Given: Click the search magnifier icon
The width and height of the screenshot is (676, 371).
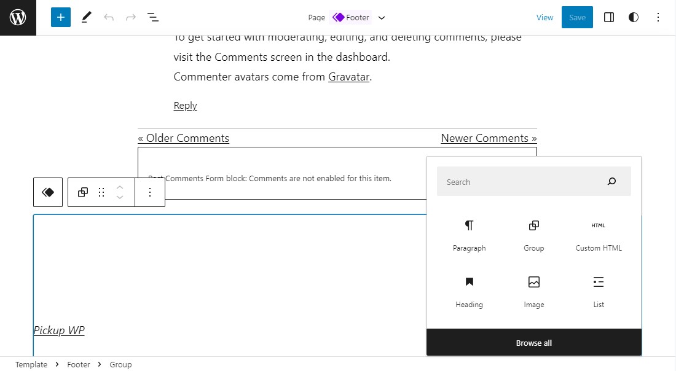Looking at the screenshot, I should [611, 182].
